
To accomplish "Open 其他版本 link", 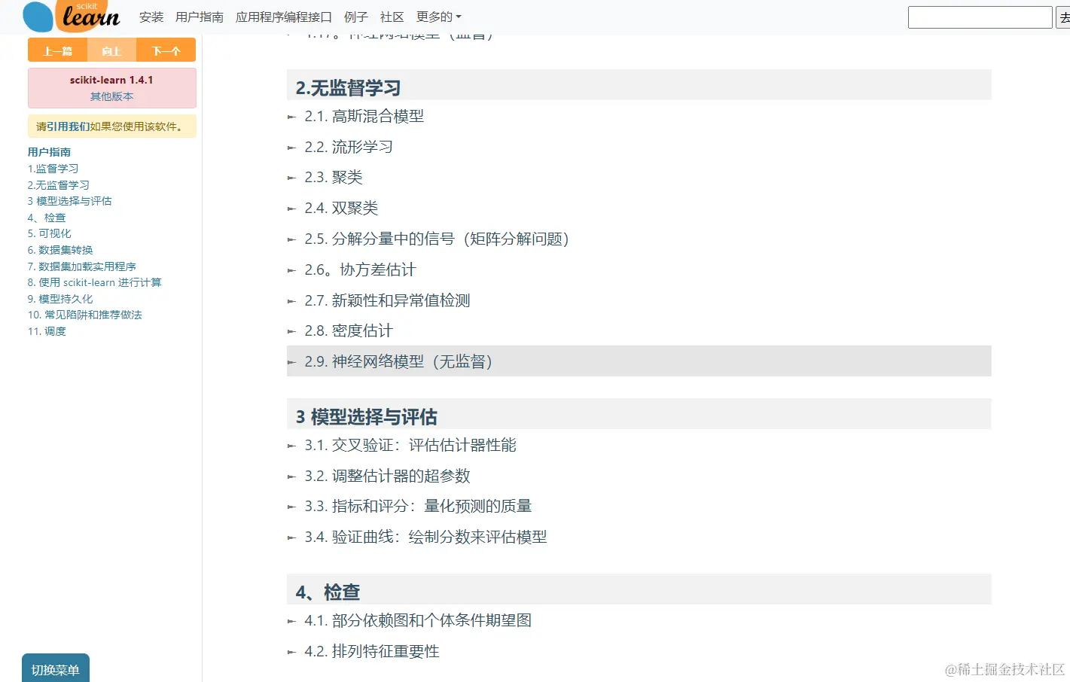I will pos(111,96).
